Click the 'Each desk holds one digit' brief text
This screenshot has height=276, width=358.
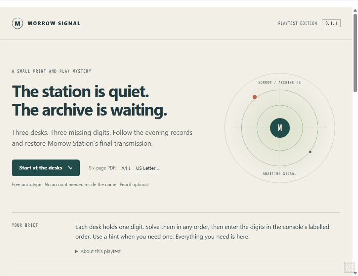[x=202, y=232]
